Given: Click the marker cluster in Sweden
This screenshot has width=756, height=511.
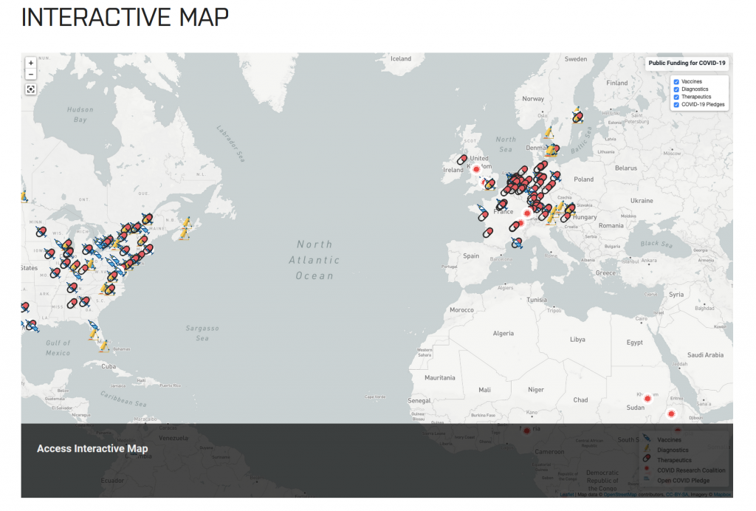Looking at the screenshot, I should (577, 116).
